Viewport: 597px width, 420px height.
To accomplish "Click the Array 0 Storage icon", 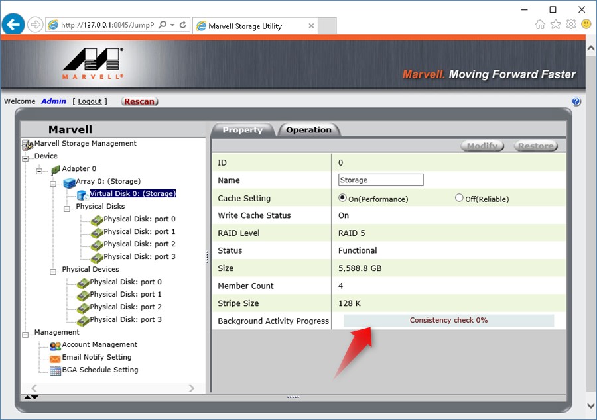I will pos(69,184).
